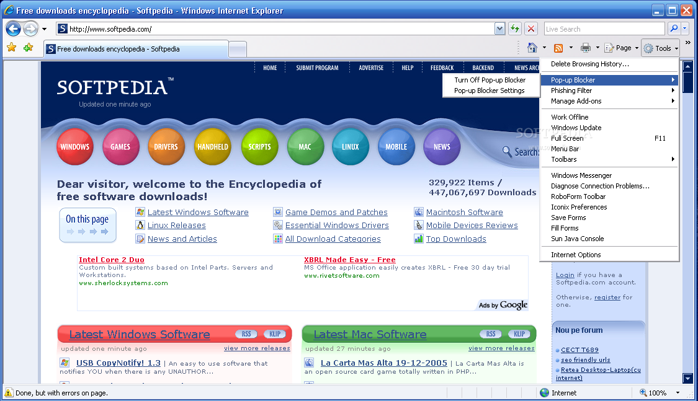
Task: Expand the Toolbars submenu
Action: (609, 159)
